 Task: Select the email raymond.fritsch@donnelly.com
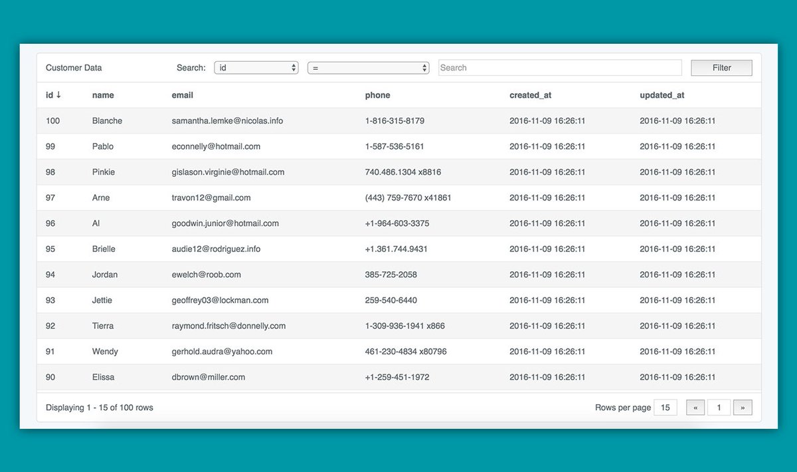pos(228,326)
